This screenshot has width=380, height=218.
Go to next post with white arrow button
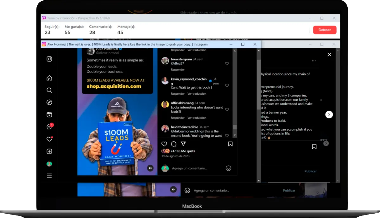click(329, 115)
